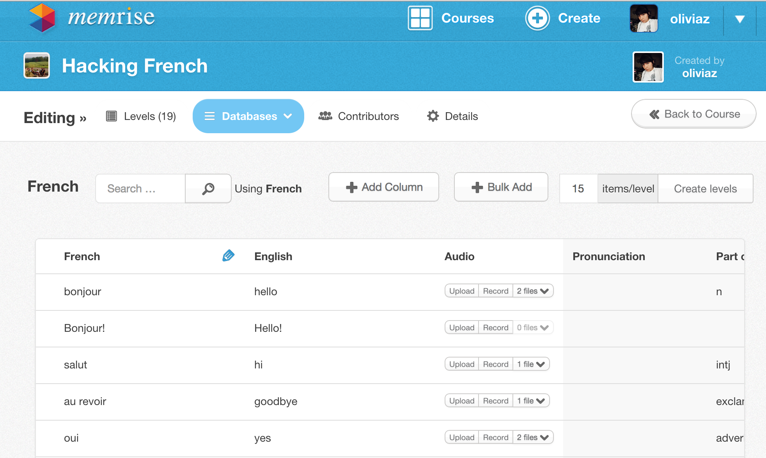Viewport: 766px width, 458px height.
Task: Upload audio for au revoir
Action: click(x=462, y=401)
